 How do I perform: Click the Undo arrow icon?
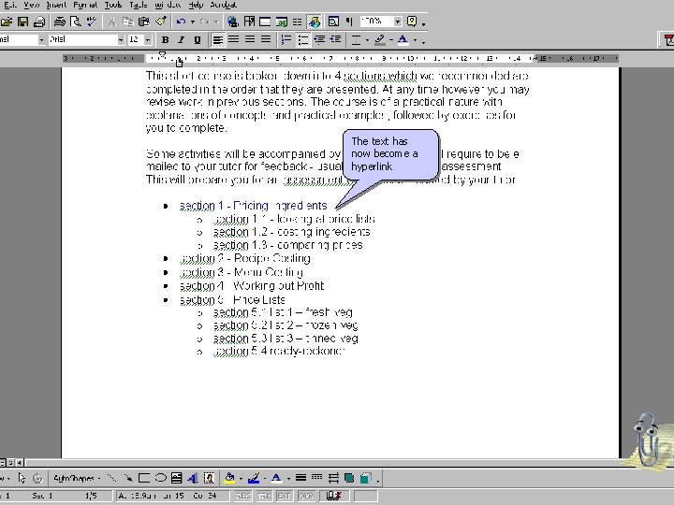point(181,22)
